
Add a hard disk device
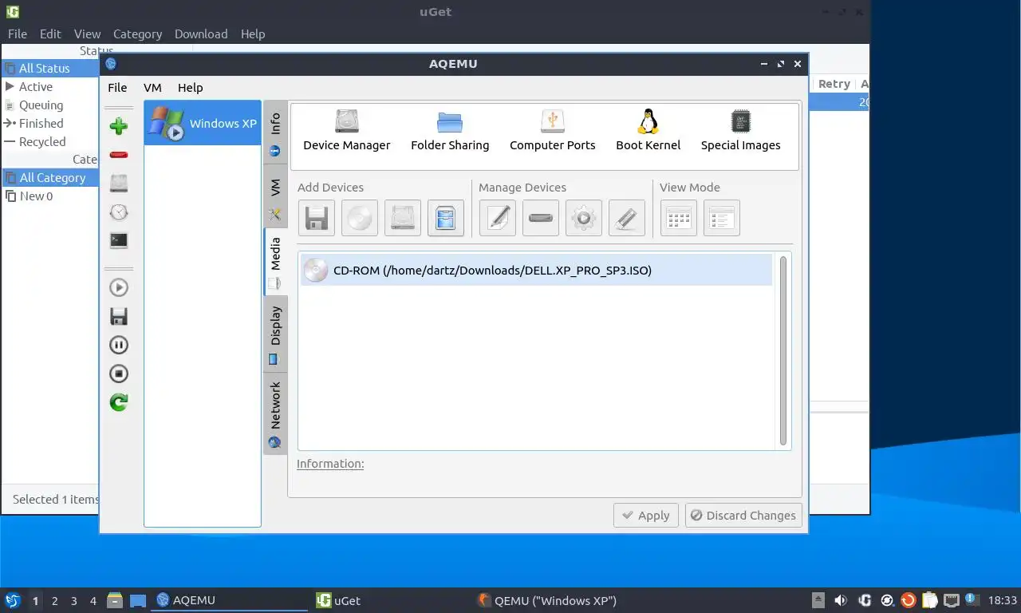tap(403, 218)
